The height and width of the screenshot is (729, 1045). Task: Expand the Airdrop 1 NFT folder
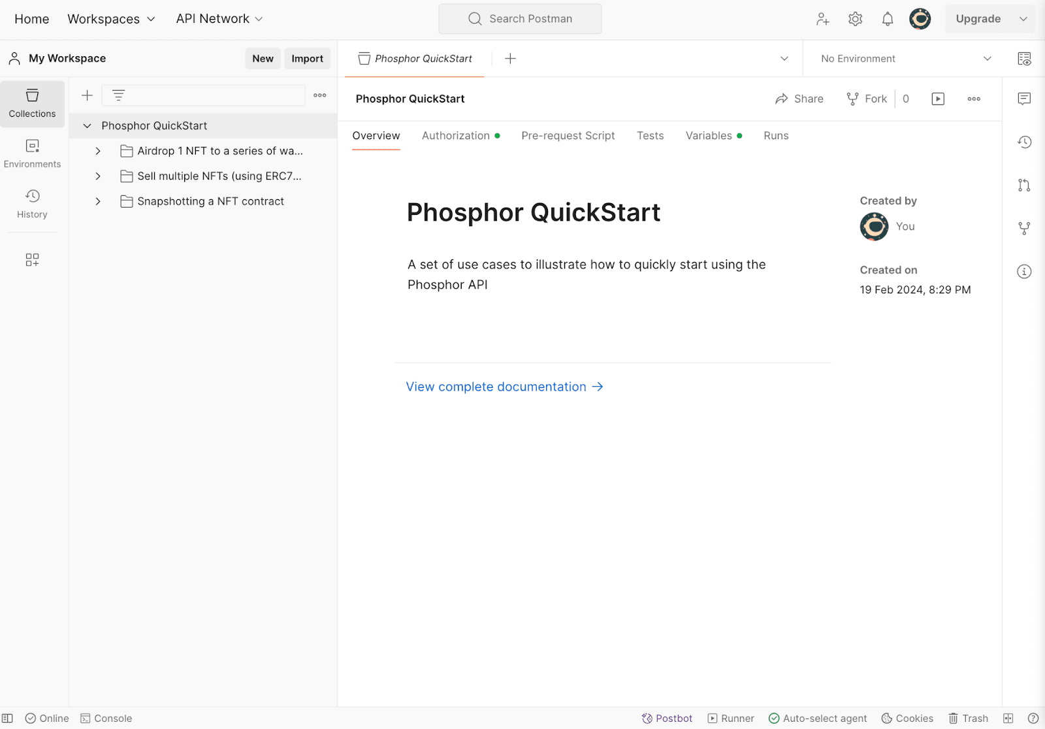tap(98, 151)
